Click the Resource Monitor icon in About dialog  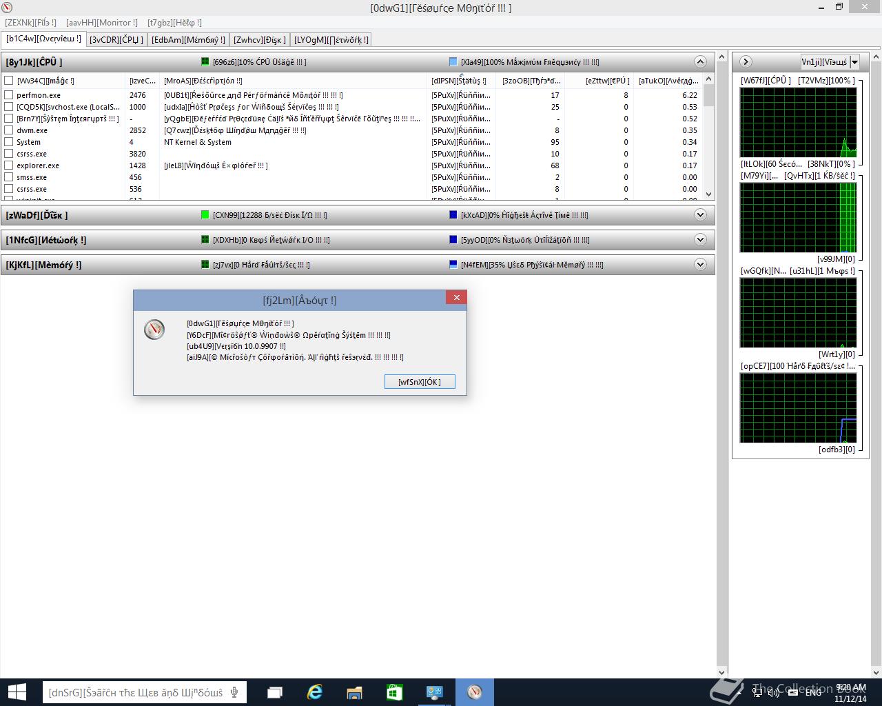(154, 330)
